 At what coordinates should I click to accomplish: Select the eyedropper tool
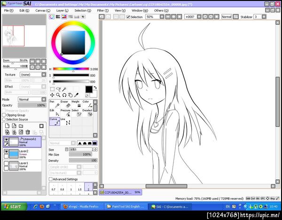[x=76, y=95]
